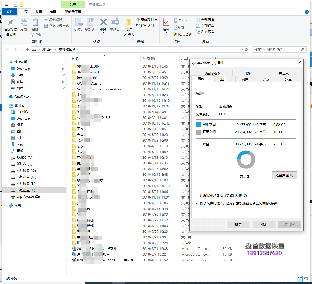Image resolution: width=312 pixels, height=284 pixels.
Task: Open the 安全 tab in Properties dialog
Action: coord(288,79)
